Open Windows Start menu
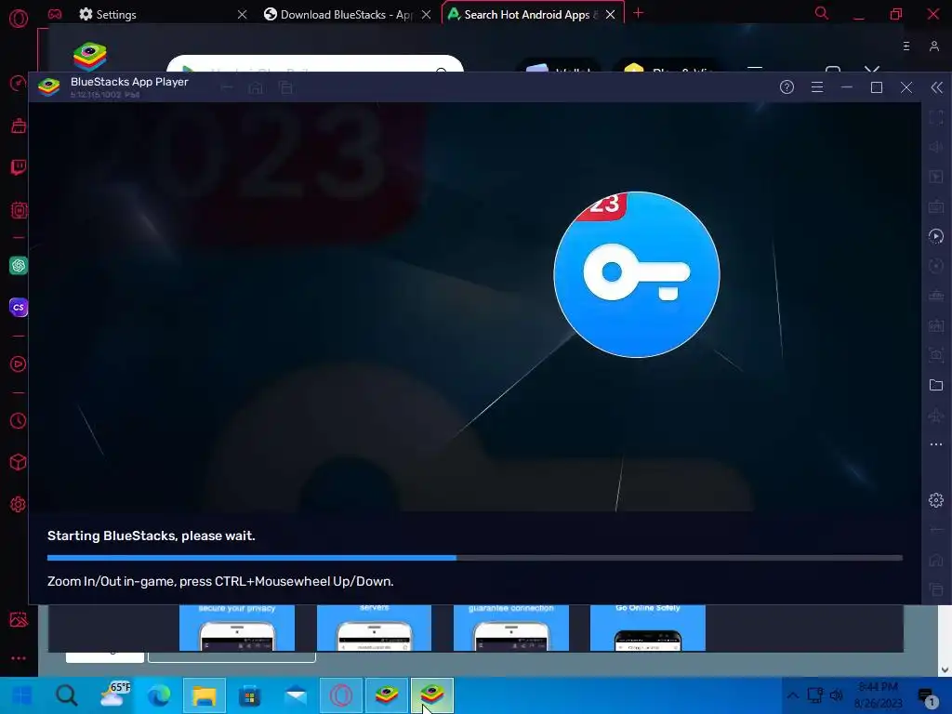952x714 pixels. 23,695
